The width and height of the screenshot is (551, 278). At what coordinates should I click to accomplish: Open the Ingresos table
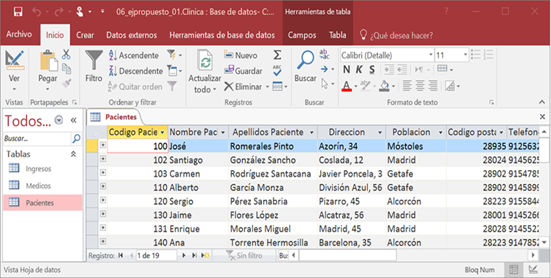pos(38,169)
